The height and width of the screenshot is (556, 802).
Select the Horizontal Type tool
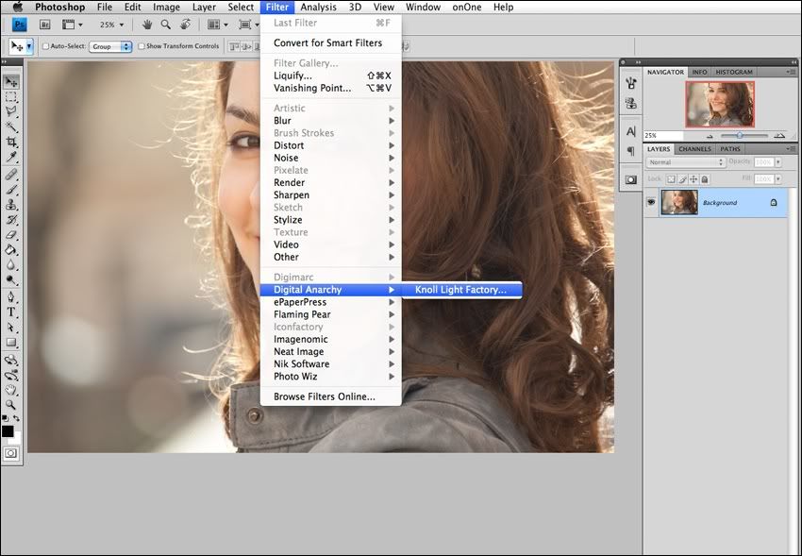(11, 312)
